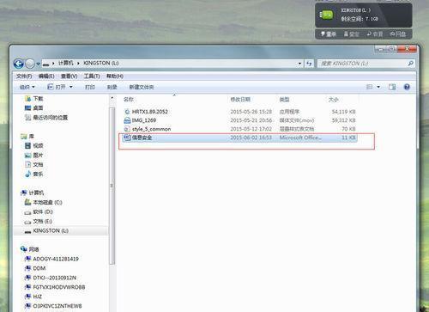This screenshot has width=429, height=312.
Task: Expand the 组织 (Organize) dropdown
Action: tap(27, 87)
